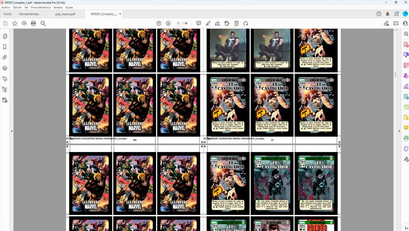Open the Ayuda menu
The width and height of the screenshot is (409, 231).
click(69, 8)
